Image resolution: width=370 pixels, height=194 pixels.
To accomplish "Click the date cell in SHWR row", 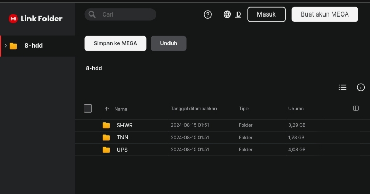I will [x=190, y=125].
